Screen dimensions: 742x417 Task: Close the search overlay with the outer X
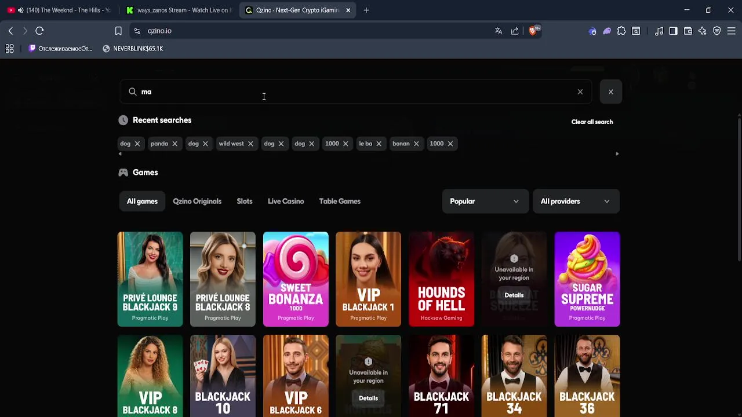point(610,92)
